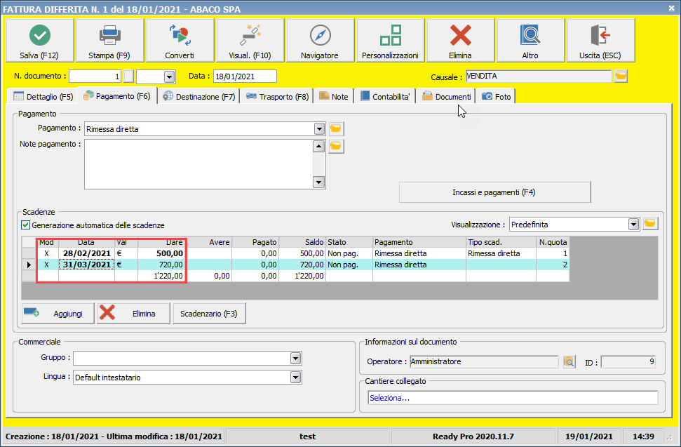Screen dimensions: 681x447
Task: Switch to the Trasporto (F8) tab
Action: (277, 97)
